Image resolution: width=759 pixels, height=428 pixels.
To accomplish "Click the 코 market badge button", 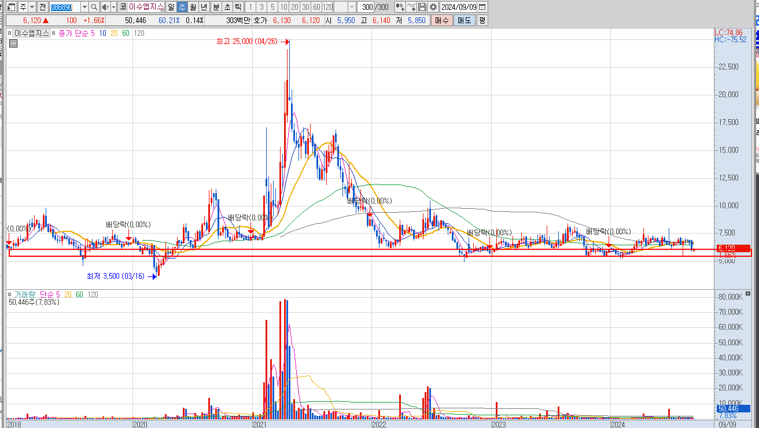I will [x=123, y=7].
